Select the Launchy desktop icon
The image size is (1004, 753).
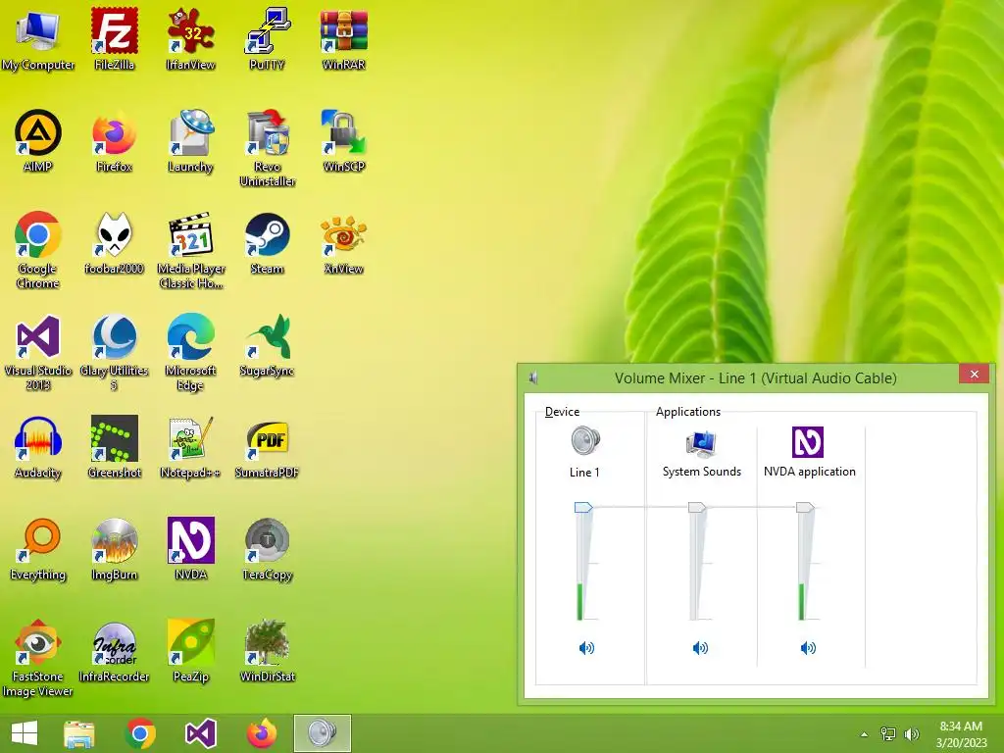tap(191, 141)
